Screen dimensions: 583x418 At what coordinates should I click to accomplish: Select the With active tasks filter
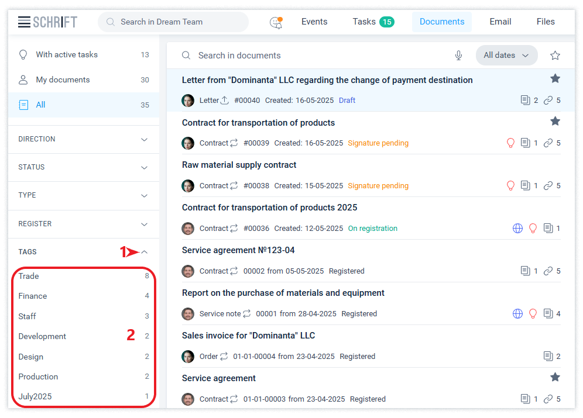[x=67, y=54]
